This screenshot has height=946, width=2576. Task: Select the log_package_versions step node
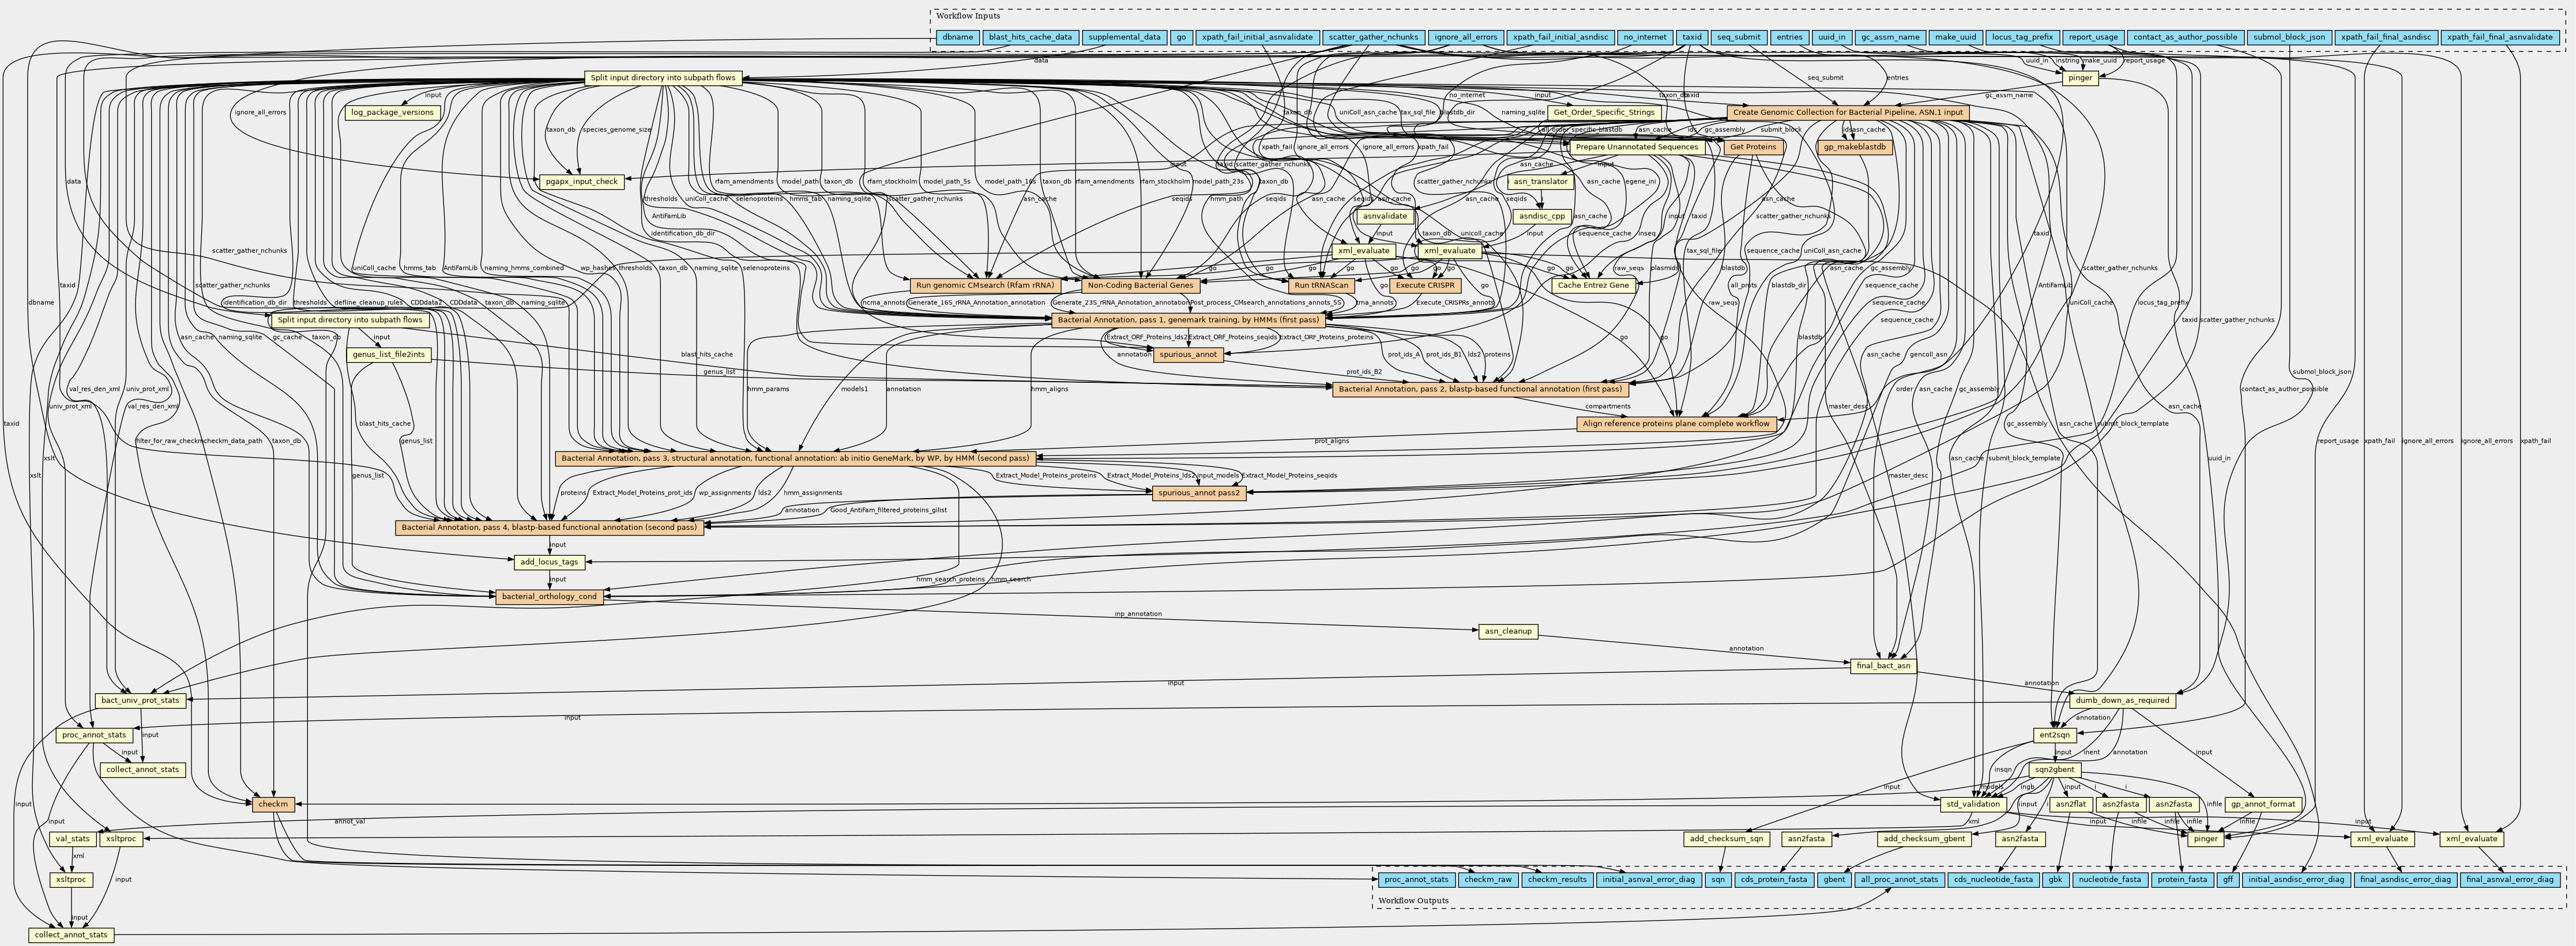coord(392,112)
